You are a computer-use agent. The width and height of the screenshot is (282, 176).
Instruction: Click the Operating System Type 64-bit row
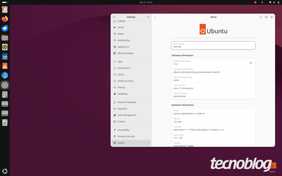[x=213, y=79]
